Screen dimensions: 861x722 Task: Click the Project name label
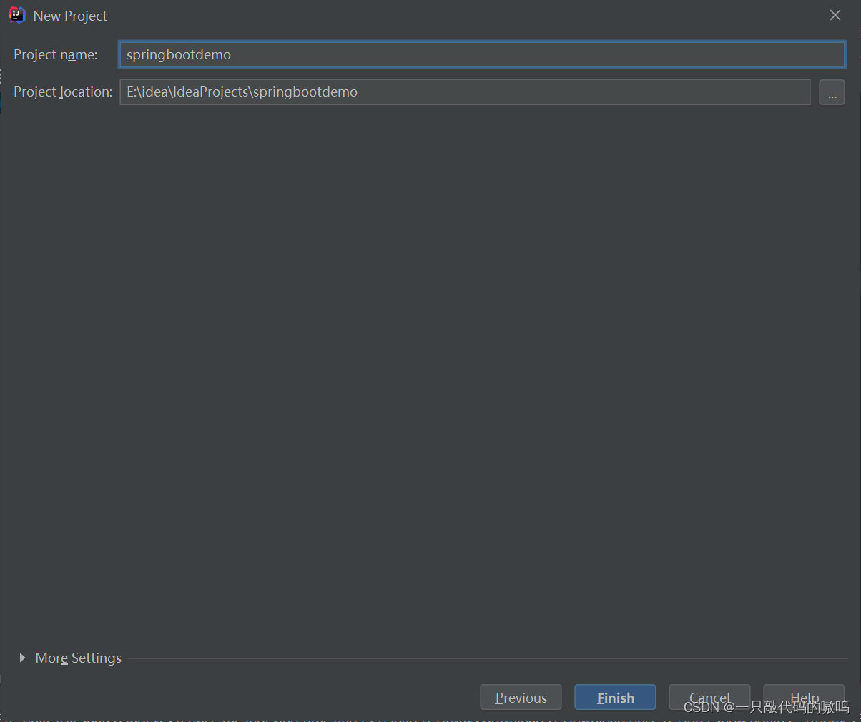point(56,55)
